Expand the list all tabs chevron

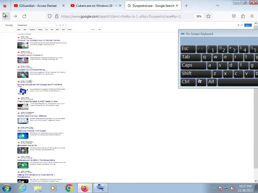click(x=217, y=6)
